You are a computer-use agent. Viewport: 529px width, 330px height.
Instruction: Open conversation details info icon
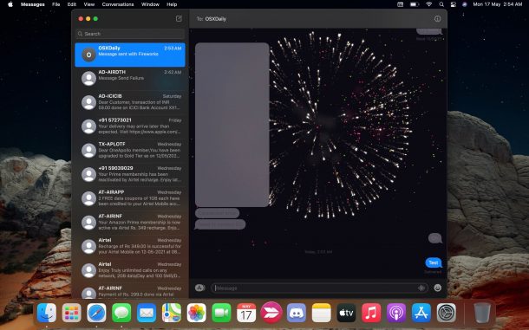(x=437, y=19)
